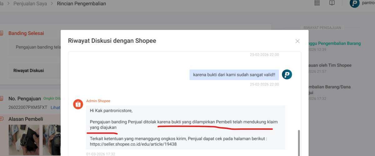Close the Riwayat Diskusi dengan Shopee dialog
The height and width of the screenshot is (156, 375).
coord(297,41)
